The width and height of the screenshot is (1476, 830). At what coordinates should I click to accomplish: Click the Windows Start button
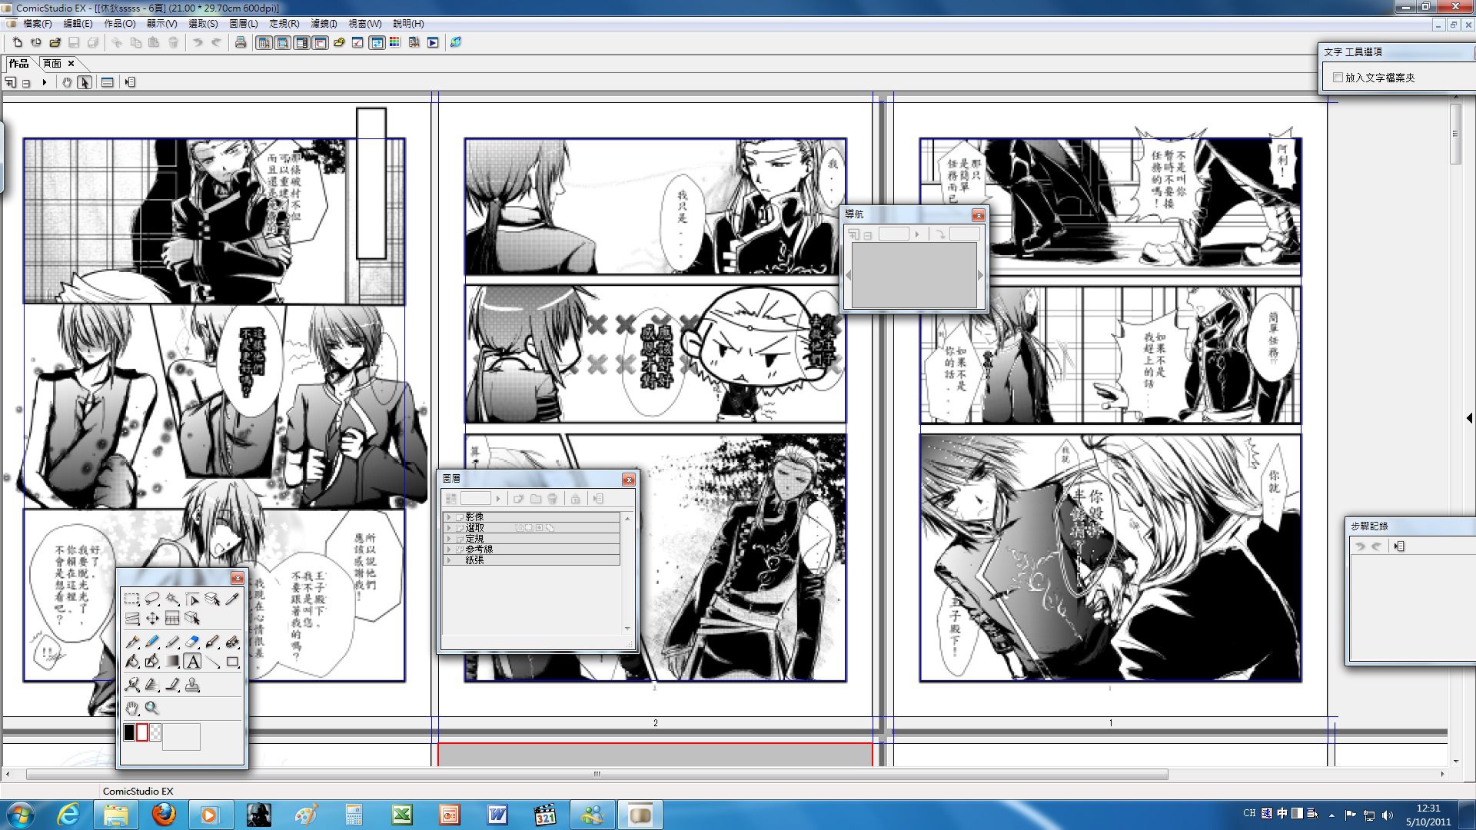[20, 815]
